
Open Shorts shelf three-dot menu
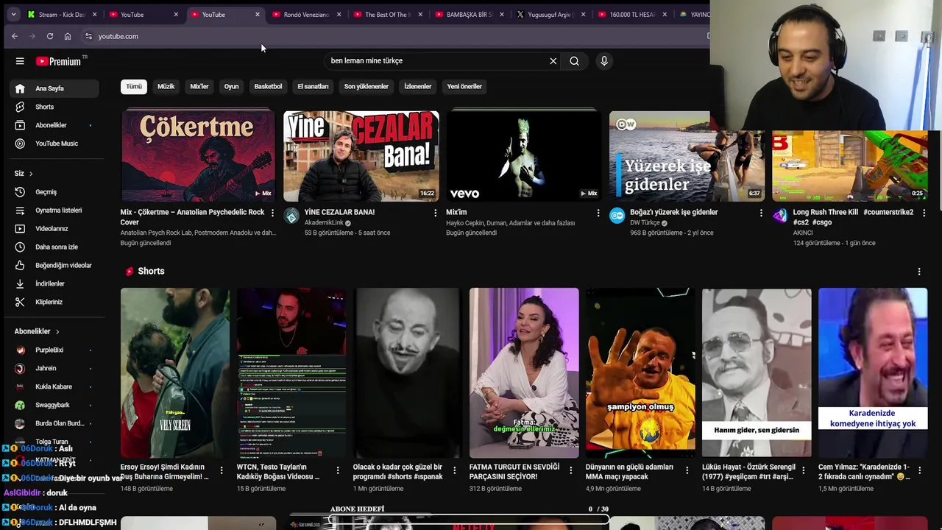tap(918, 272)
